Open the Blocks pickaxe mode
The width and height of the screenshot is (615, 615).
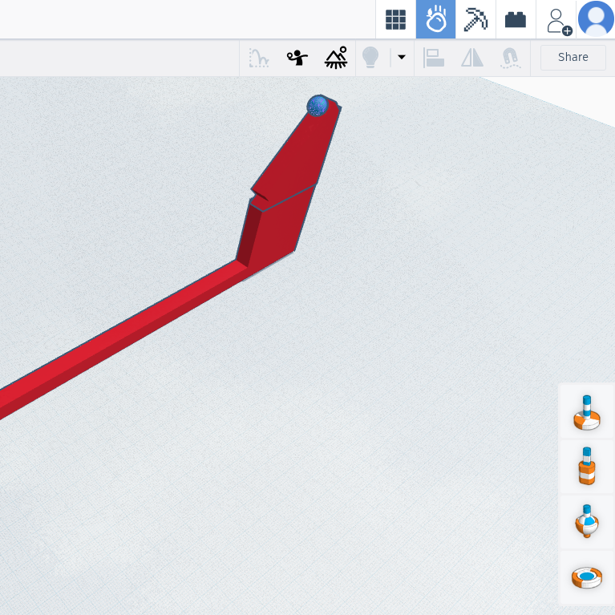(475, 19)
